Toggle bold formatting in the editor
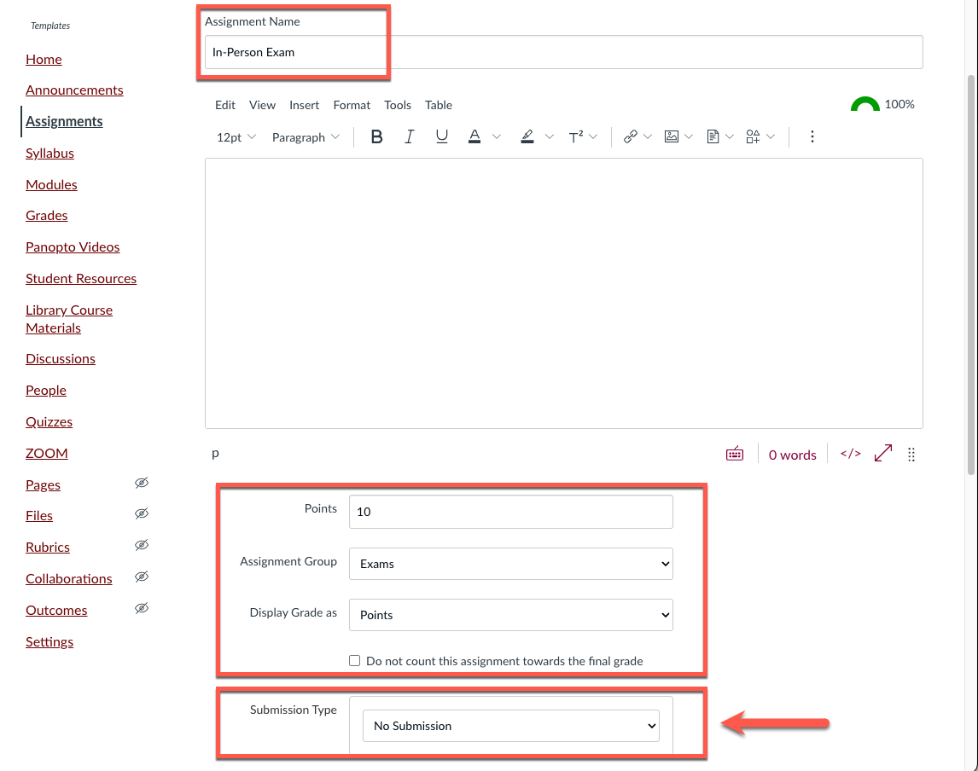Viewport: 978px width, 771px height. click(x=376, y=136)
